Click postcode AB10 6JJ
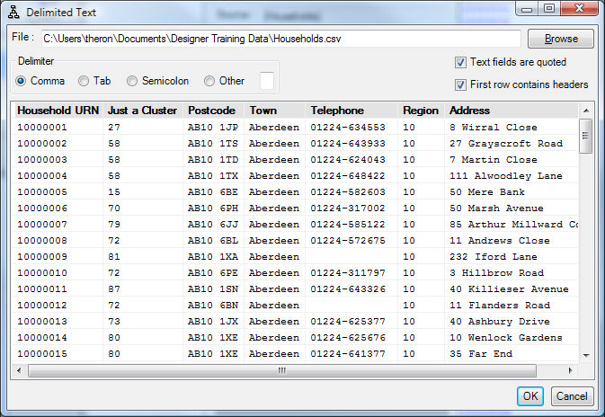The height and width of the screenshot is (417, 605). tap(212, 225)
